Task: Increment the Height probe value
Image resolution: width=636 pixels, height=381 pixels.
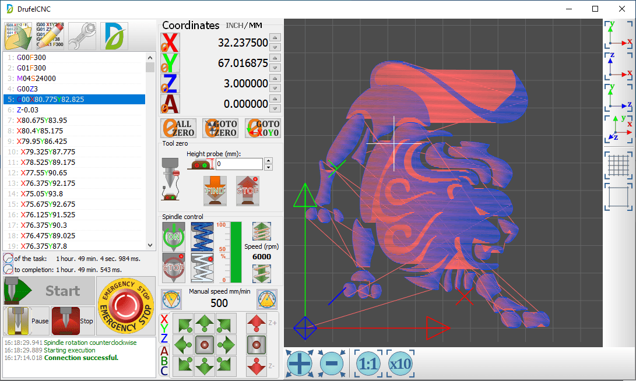Action: click(x=268, y=161)
